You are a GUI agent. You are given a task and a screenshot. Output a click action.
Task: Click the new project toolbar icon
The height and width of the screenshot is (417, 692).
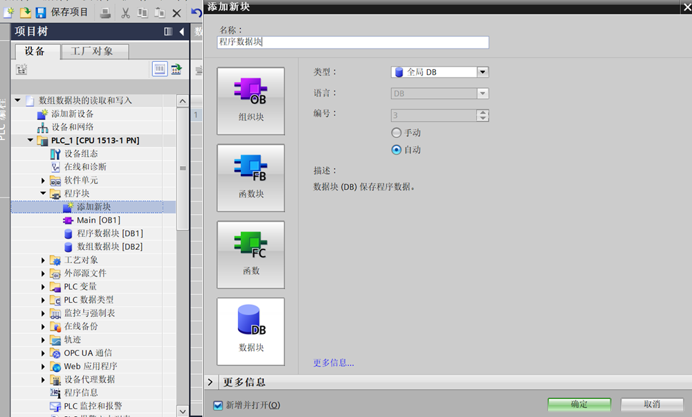(9, 12)
